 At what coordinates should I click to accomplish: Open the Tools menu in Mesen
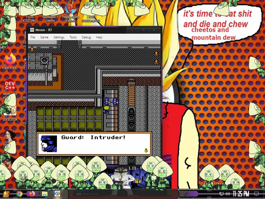73,37
